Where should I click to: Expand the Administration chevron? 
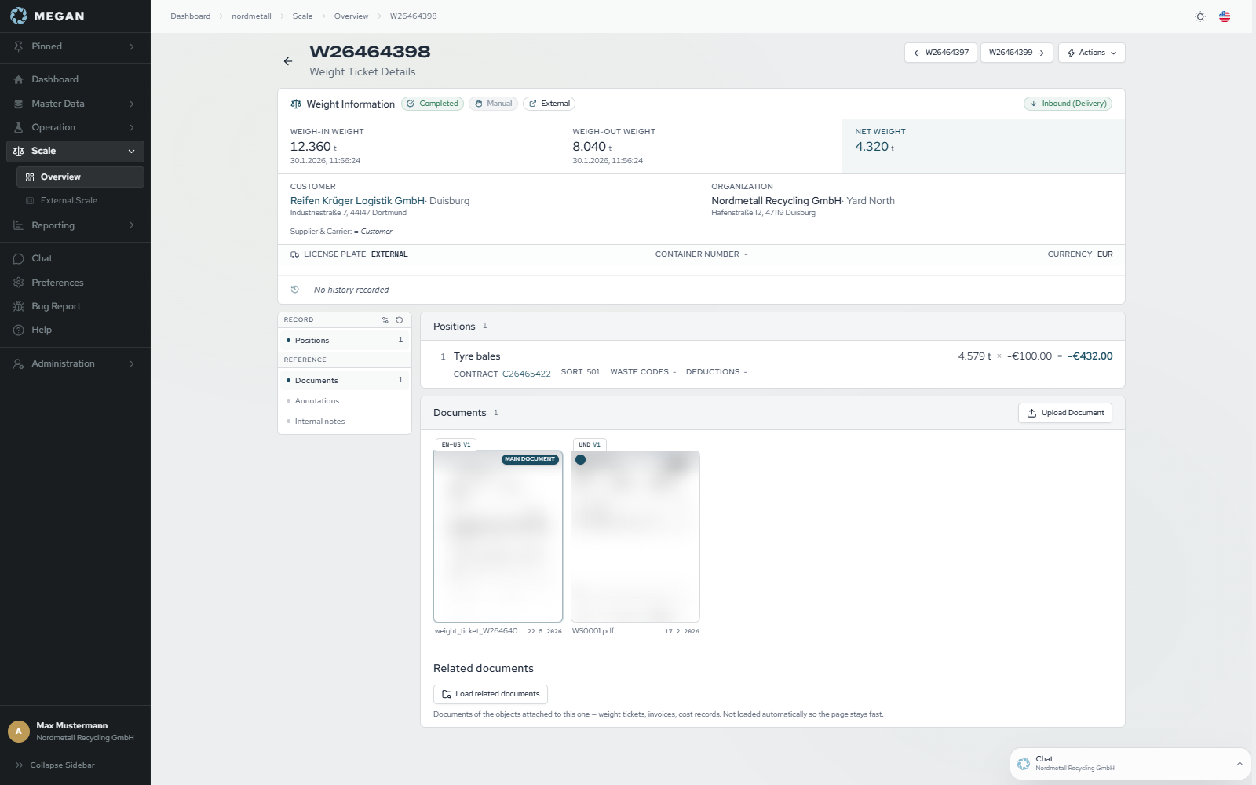(132, 363)
